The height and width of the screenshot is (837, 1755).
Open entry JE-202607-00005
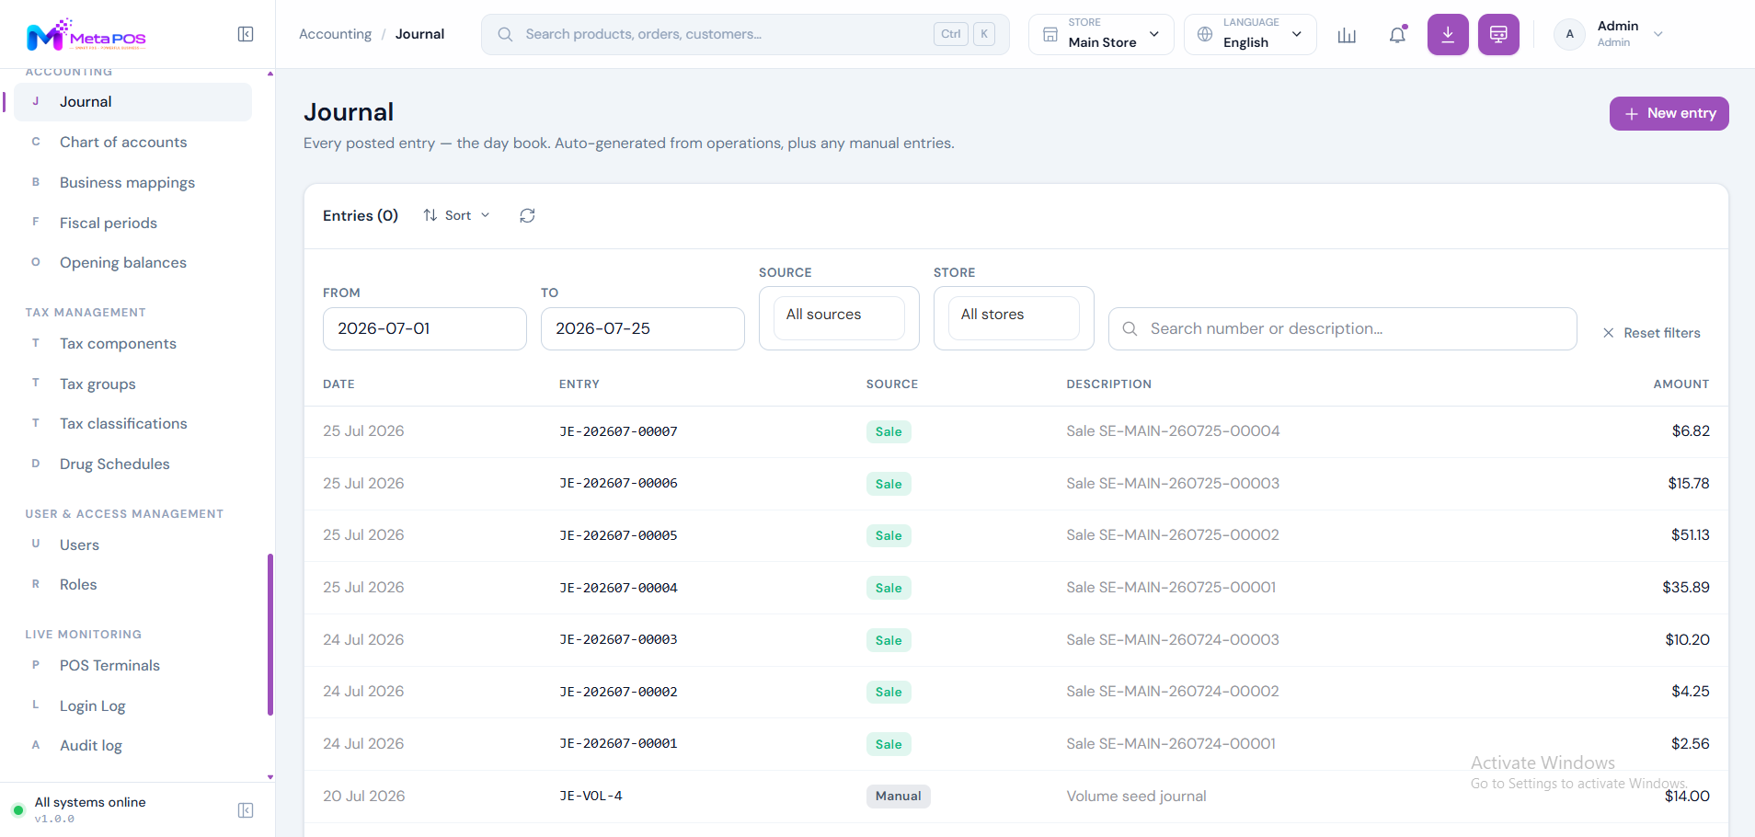tap(618, 535)
